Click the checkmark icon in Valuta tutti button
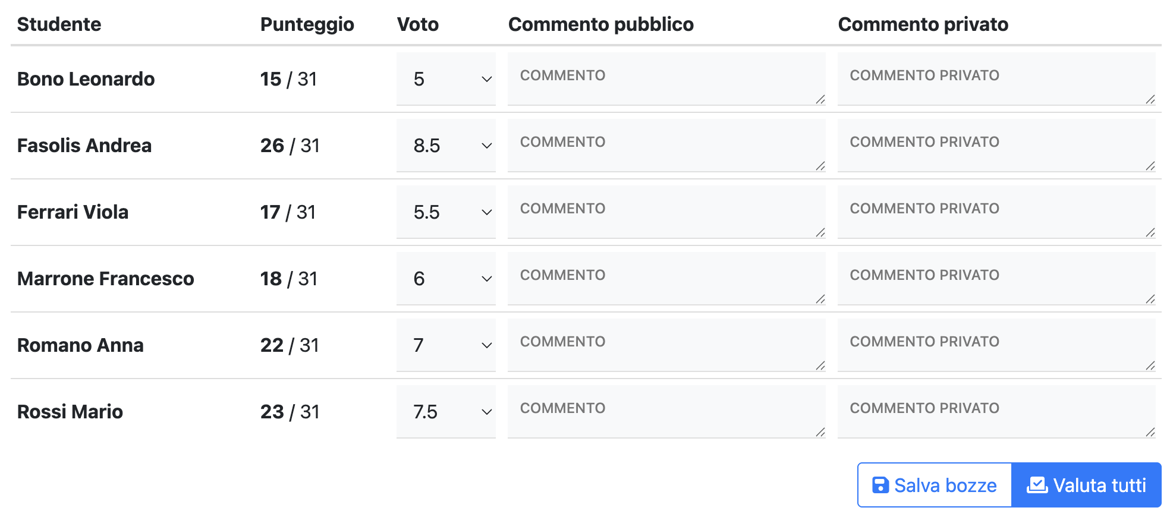This screenshot has width=1170, height=517. (x=1036, y=485)
